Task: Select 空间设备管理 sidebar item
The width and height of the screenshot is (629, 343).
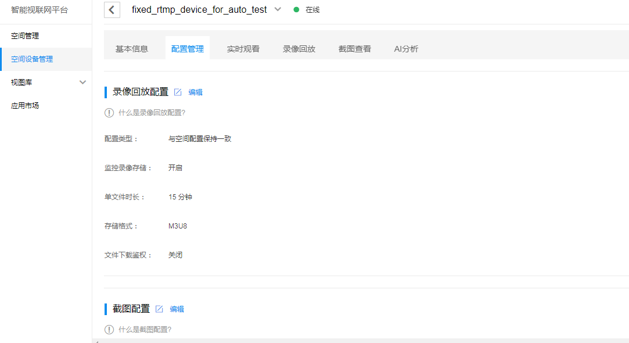Action: [46, 59]
